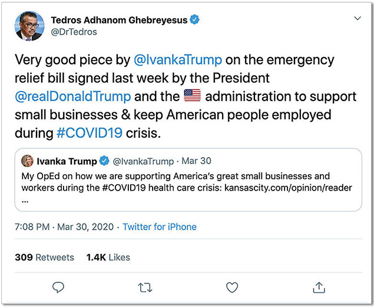Click the US flag emoji

coord(193,96)
